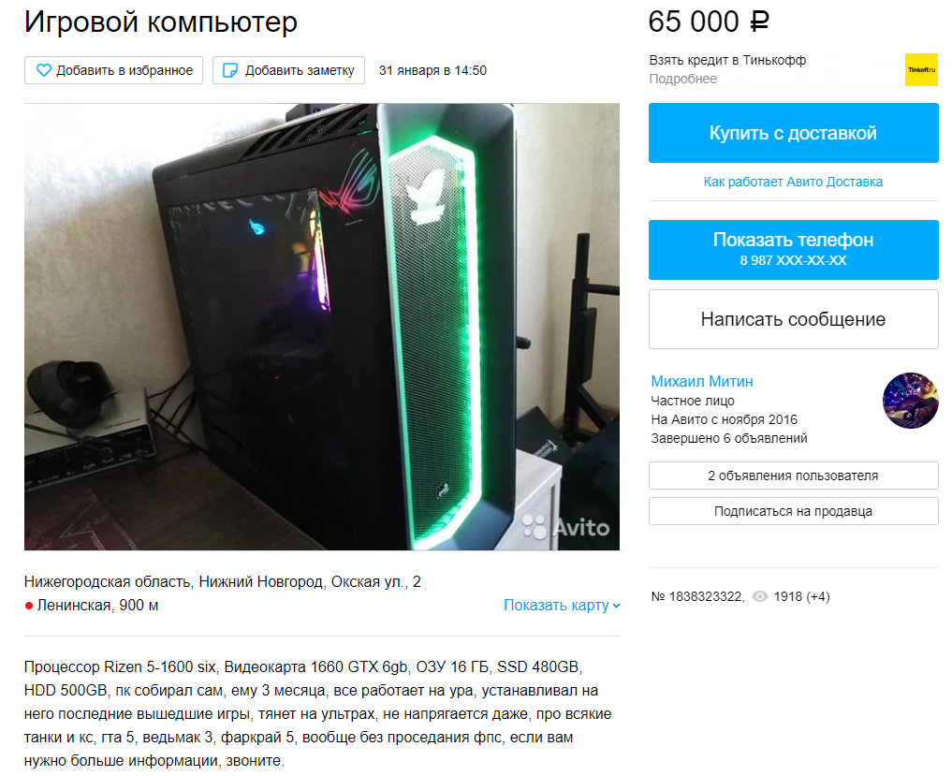Image resolution: width=952 pixels, height=776 pixels.
Task: Click the chevron next to Показать карту
Action: (x=616, y=606)
